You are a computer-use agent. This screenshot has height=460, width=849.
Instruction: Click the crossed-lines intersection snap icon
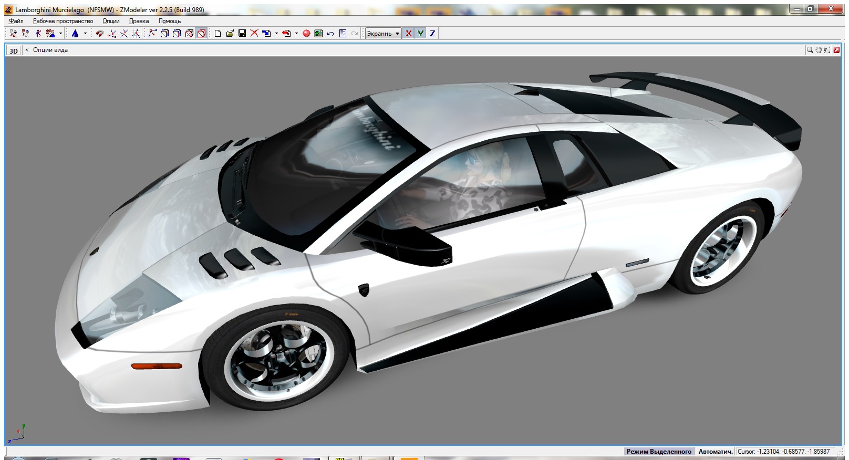(124, 33)
